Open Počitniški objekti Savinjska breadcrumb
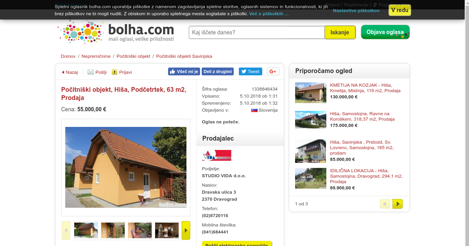This screenshot has height=246, width=469. pos(184,56)
